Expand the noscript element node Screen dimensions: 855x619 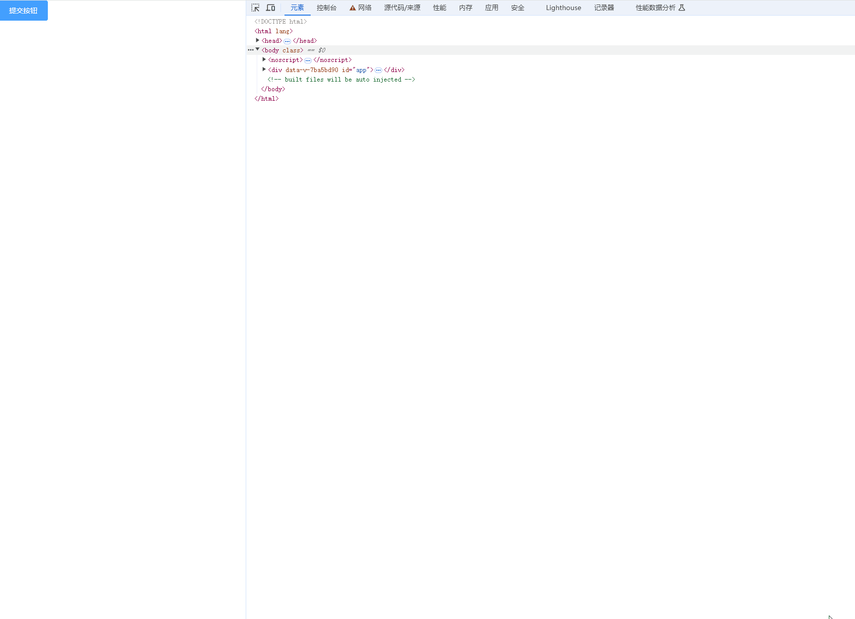coord(264,59)
